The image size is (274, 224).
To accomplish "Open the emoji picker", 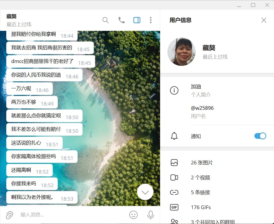I will click(x=133, y=215).
